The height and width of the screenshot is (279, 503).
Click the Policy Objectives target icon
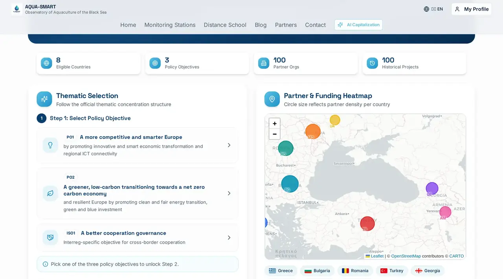(155, 63)
